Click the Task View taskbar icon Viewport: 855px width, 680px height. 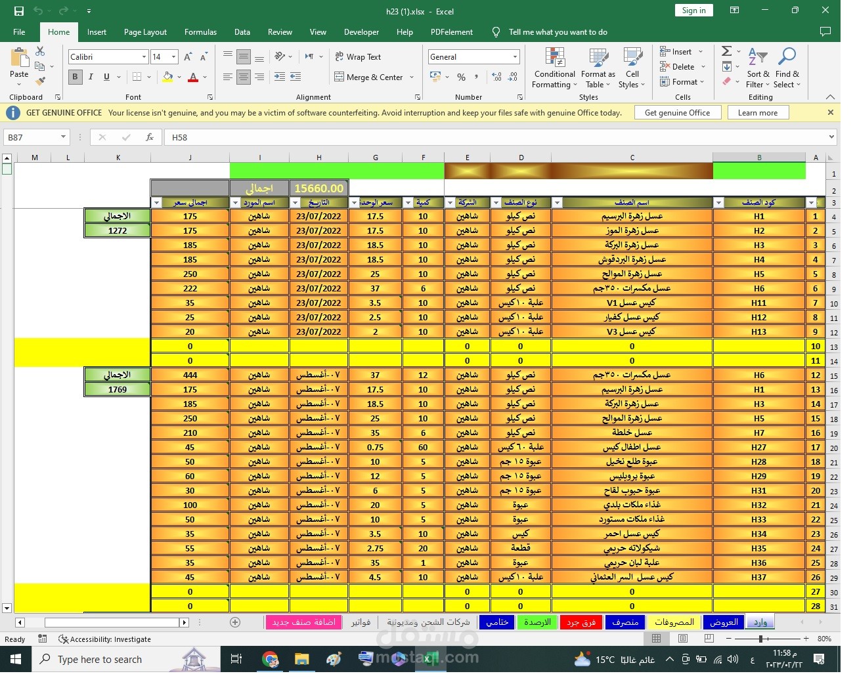(236, 659)
